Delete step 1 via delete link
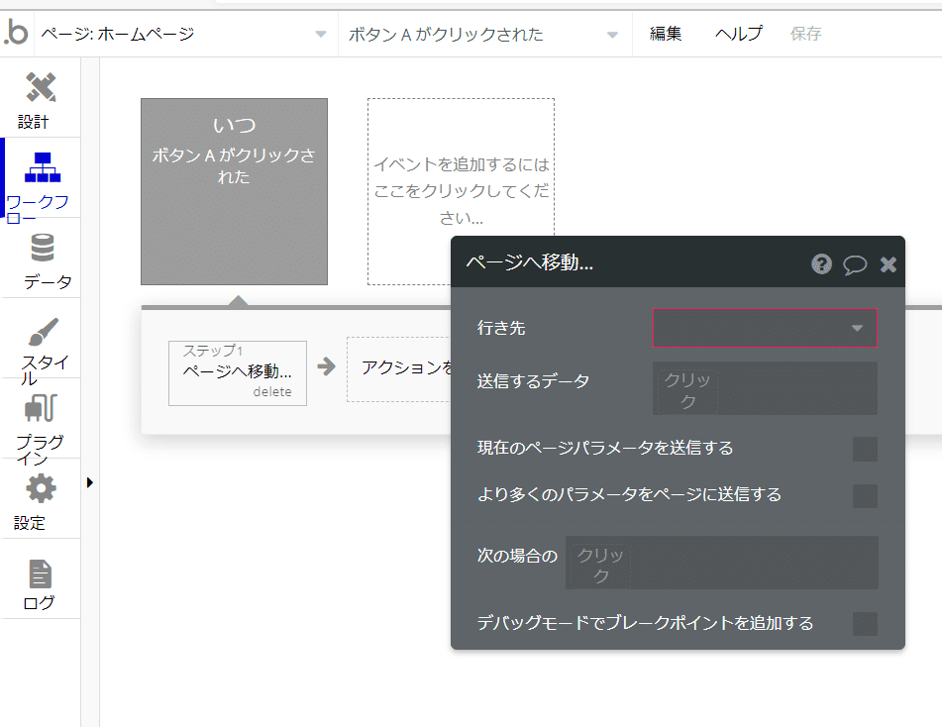942x727 pixels. (x=272, y=392)
